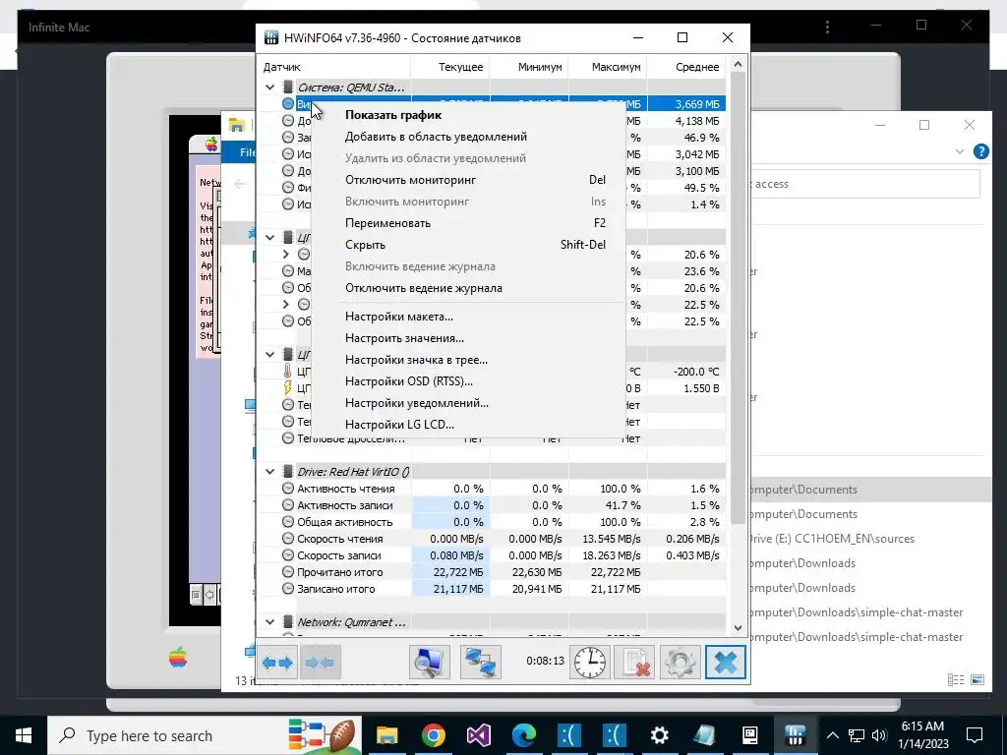Screen dimensions: 1007x755
Task: Collapse the 'Drive: Red Hat VirtIO' group
Action: click(x=269, y=472)
